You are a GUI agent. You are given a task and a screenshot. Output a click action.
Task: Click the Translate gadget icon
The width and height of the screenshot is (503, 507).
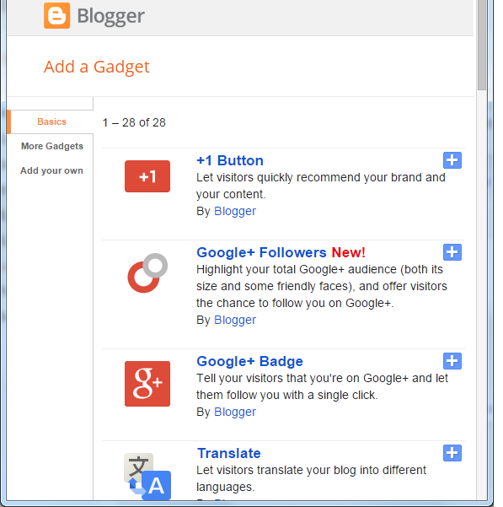[x=147, y=477]
